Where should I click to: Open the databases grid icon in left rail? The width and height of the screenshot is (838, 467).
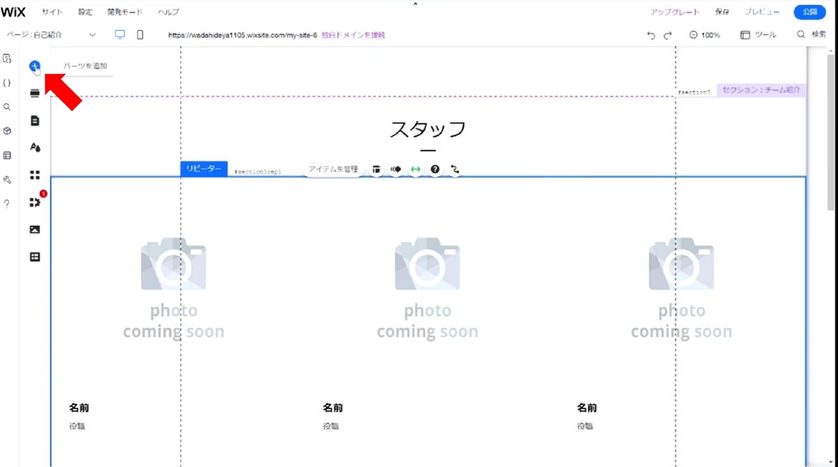click(x=7, y=155)
